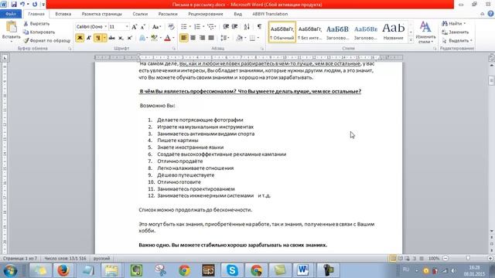Switch to the Рассылки (Mailings) tab
The image size is (495, 278).
click(x=168, y=14)
